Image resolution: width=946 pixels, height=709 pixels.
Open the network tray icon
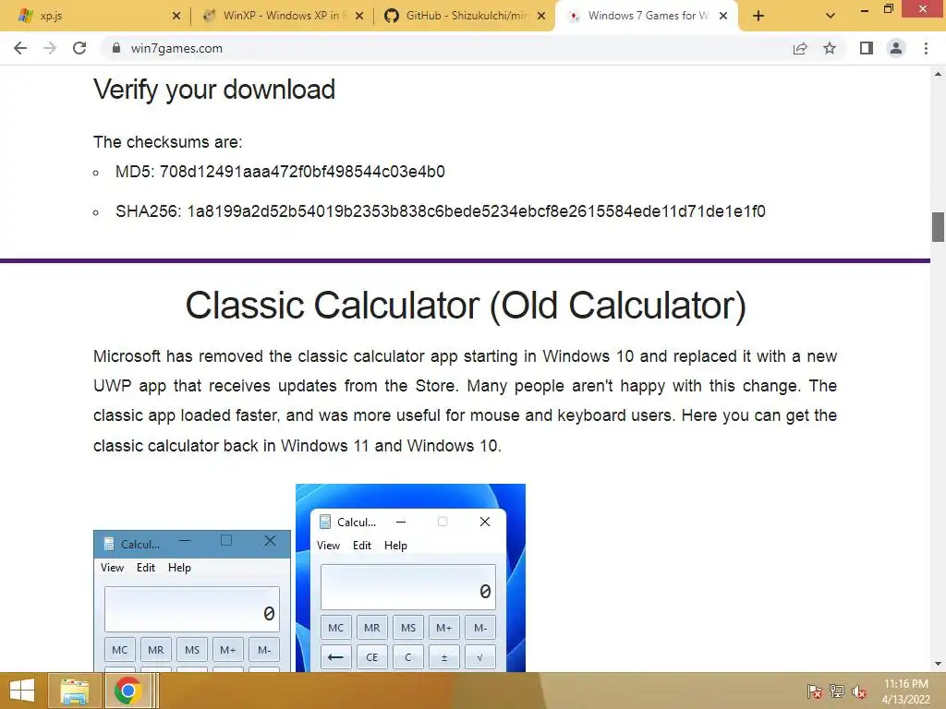pyautogui.click(x=837, y=691)
